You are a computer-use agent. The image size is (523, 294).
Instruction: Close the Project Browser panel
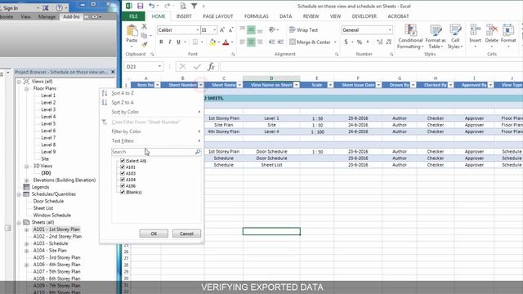(113, 72)
